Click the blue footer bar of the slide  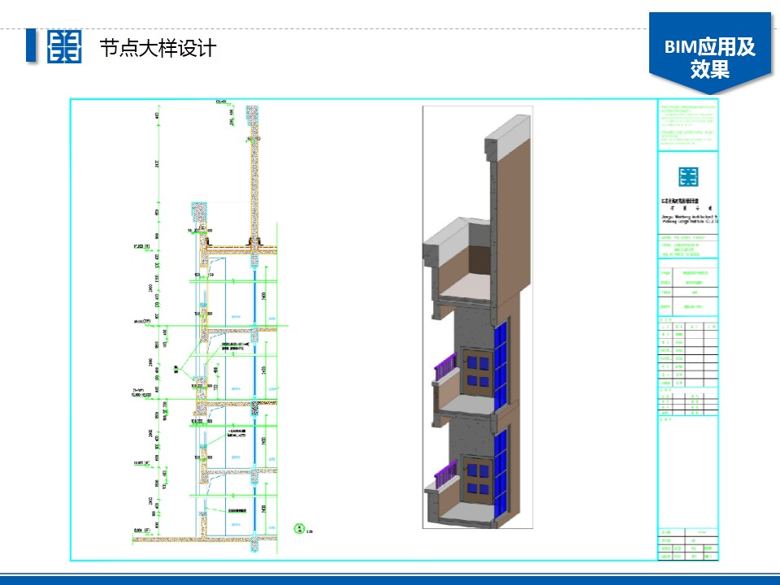click(x=390, y=579)
